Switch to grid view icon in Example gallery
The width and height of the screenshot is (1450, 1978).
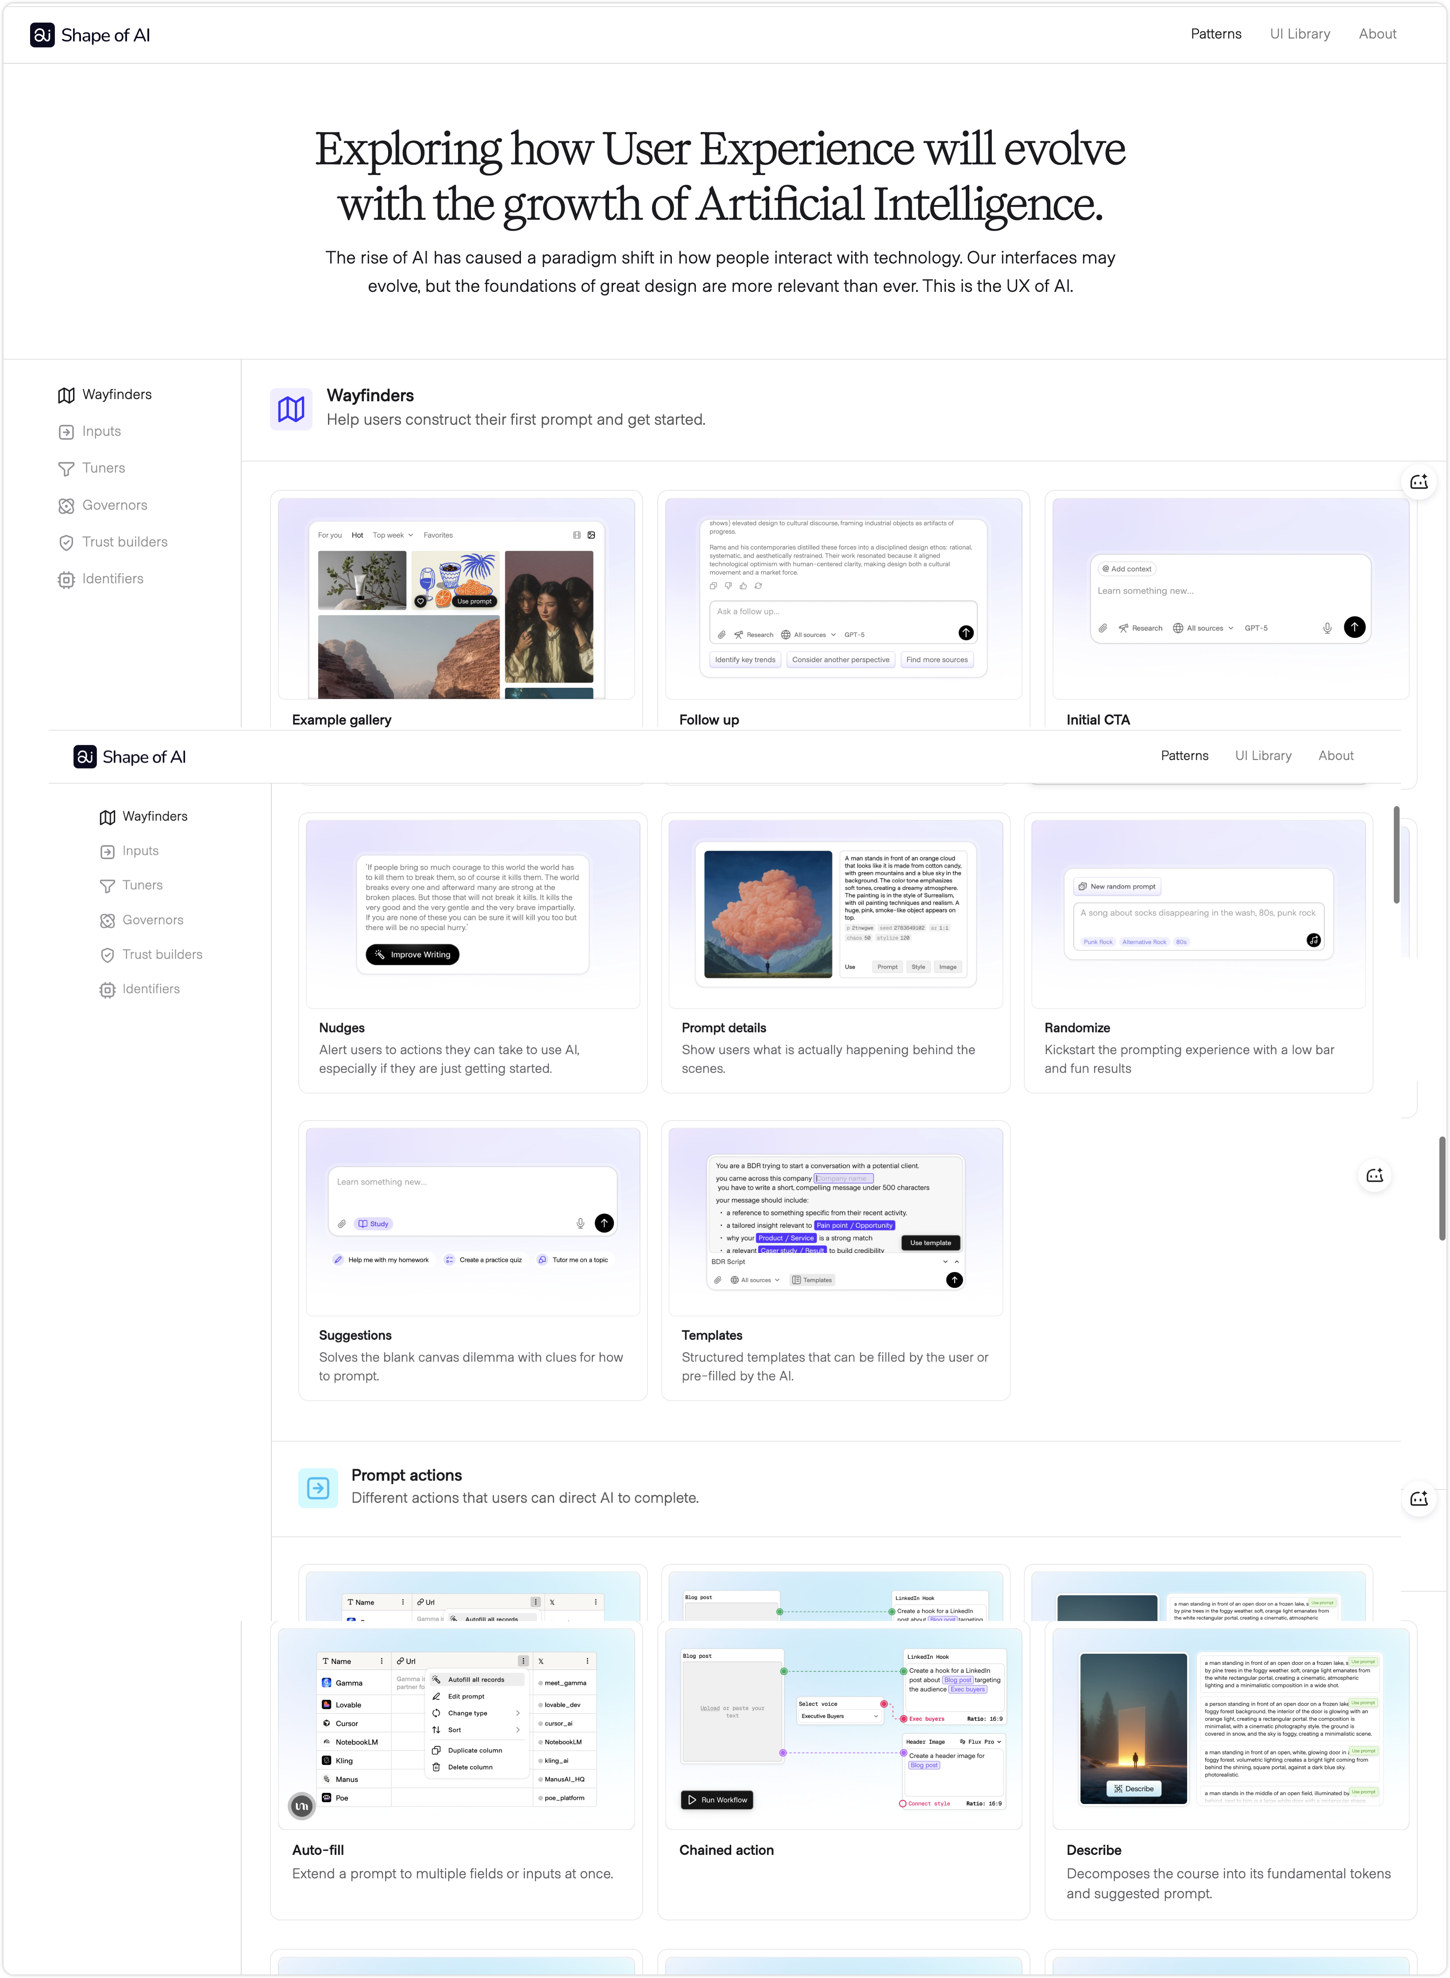coord(577,535)
